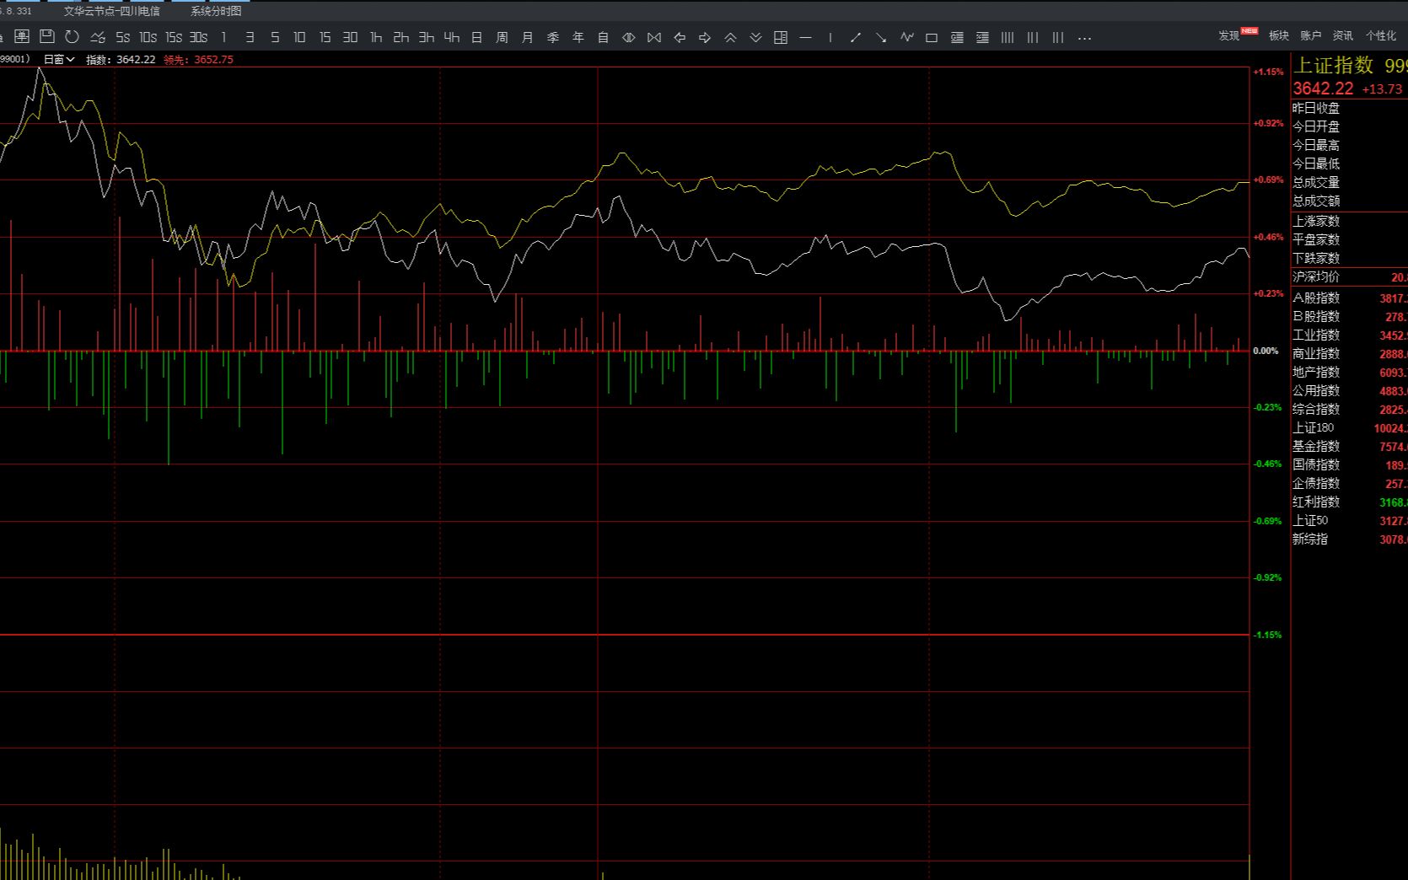The image size is (1408, 880).
Task: Select the rectangle drawing tool
Action: [x=932, y=37]
